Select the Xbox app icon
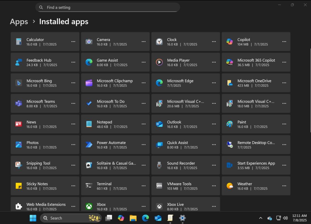 89,206
